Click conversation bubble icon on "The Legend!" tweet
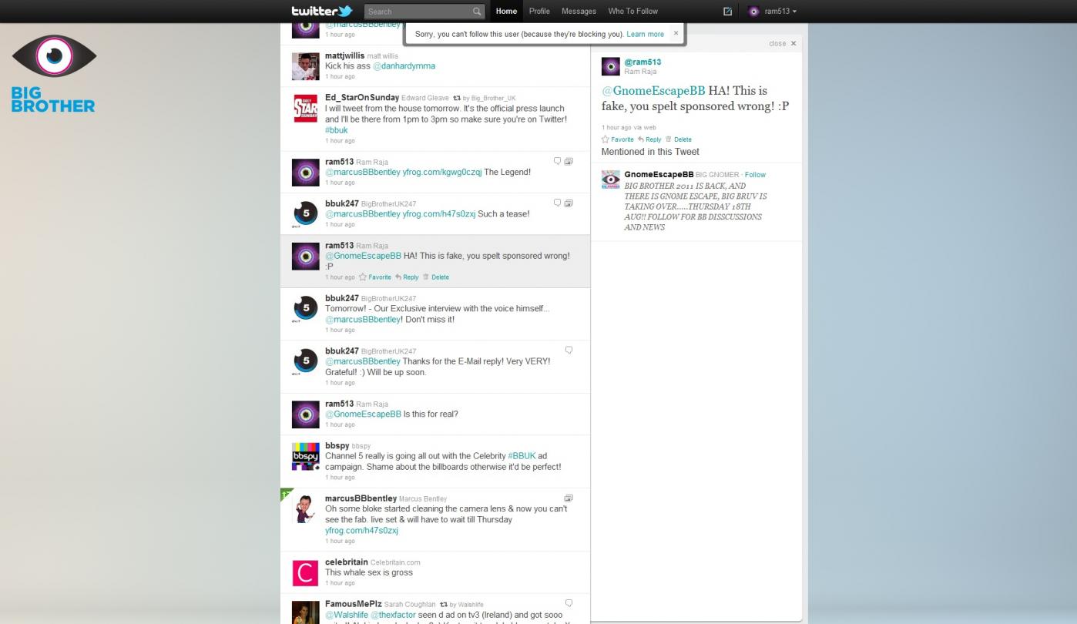Screen dimensions: 1077x624 (x=557, y=161)
